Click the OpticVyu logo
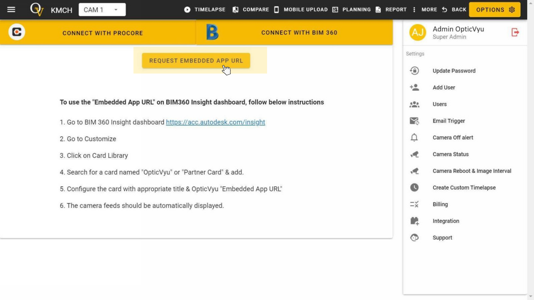 pyautogui.click(x=37, y=9)
